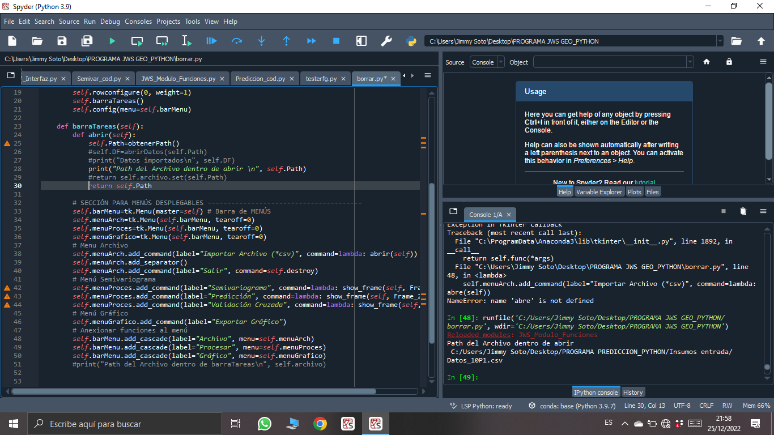This screenshot has height=435, width=774.
Task: Browse editor tabs icon
Action: click(x=11, y=75)
